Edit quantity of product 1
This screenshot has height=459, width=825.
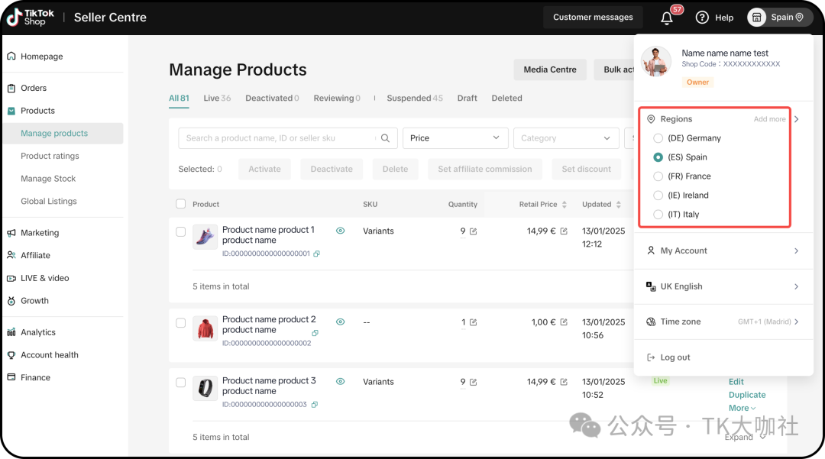pos(473,231)
